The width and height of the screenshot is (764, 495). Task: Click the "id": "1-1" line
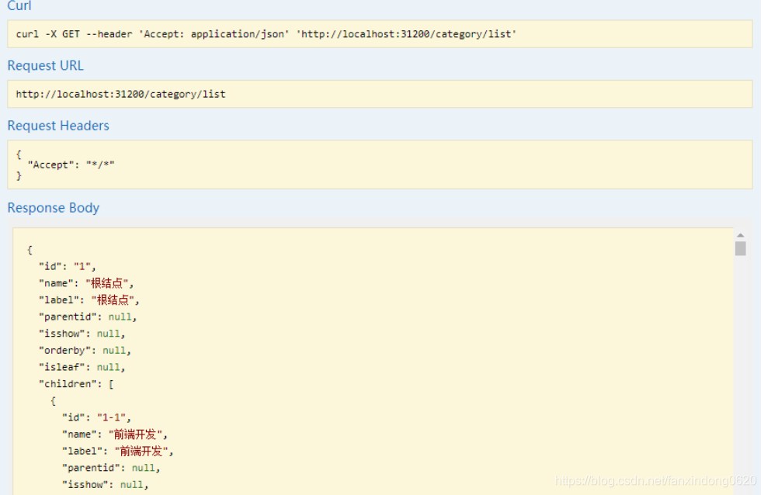96,417
